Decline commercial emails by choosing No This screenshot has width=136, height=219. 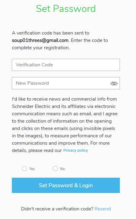pos(55,169)
